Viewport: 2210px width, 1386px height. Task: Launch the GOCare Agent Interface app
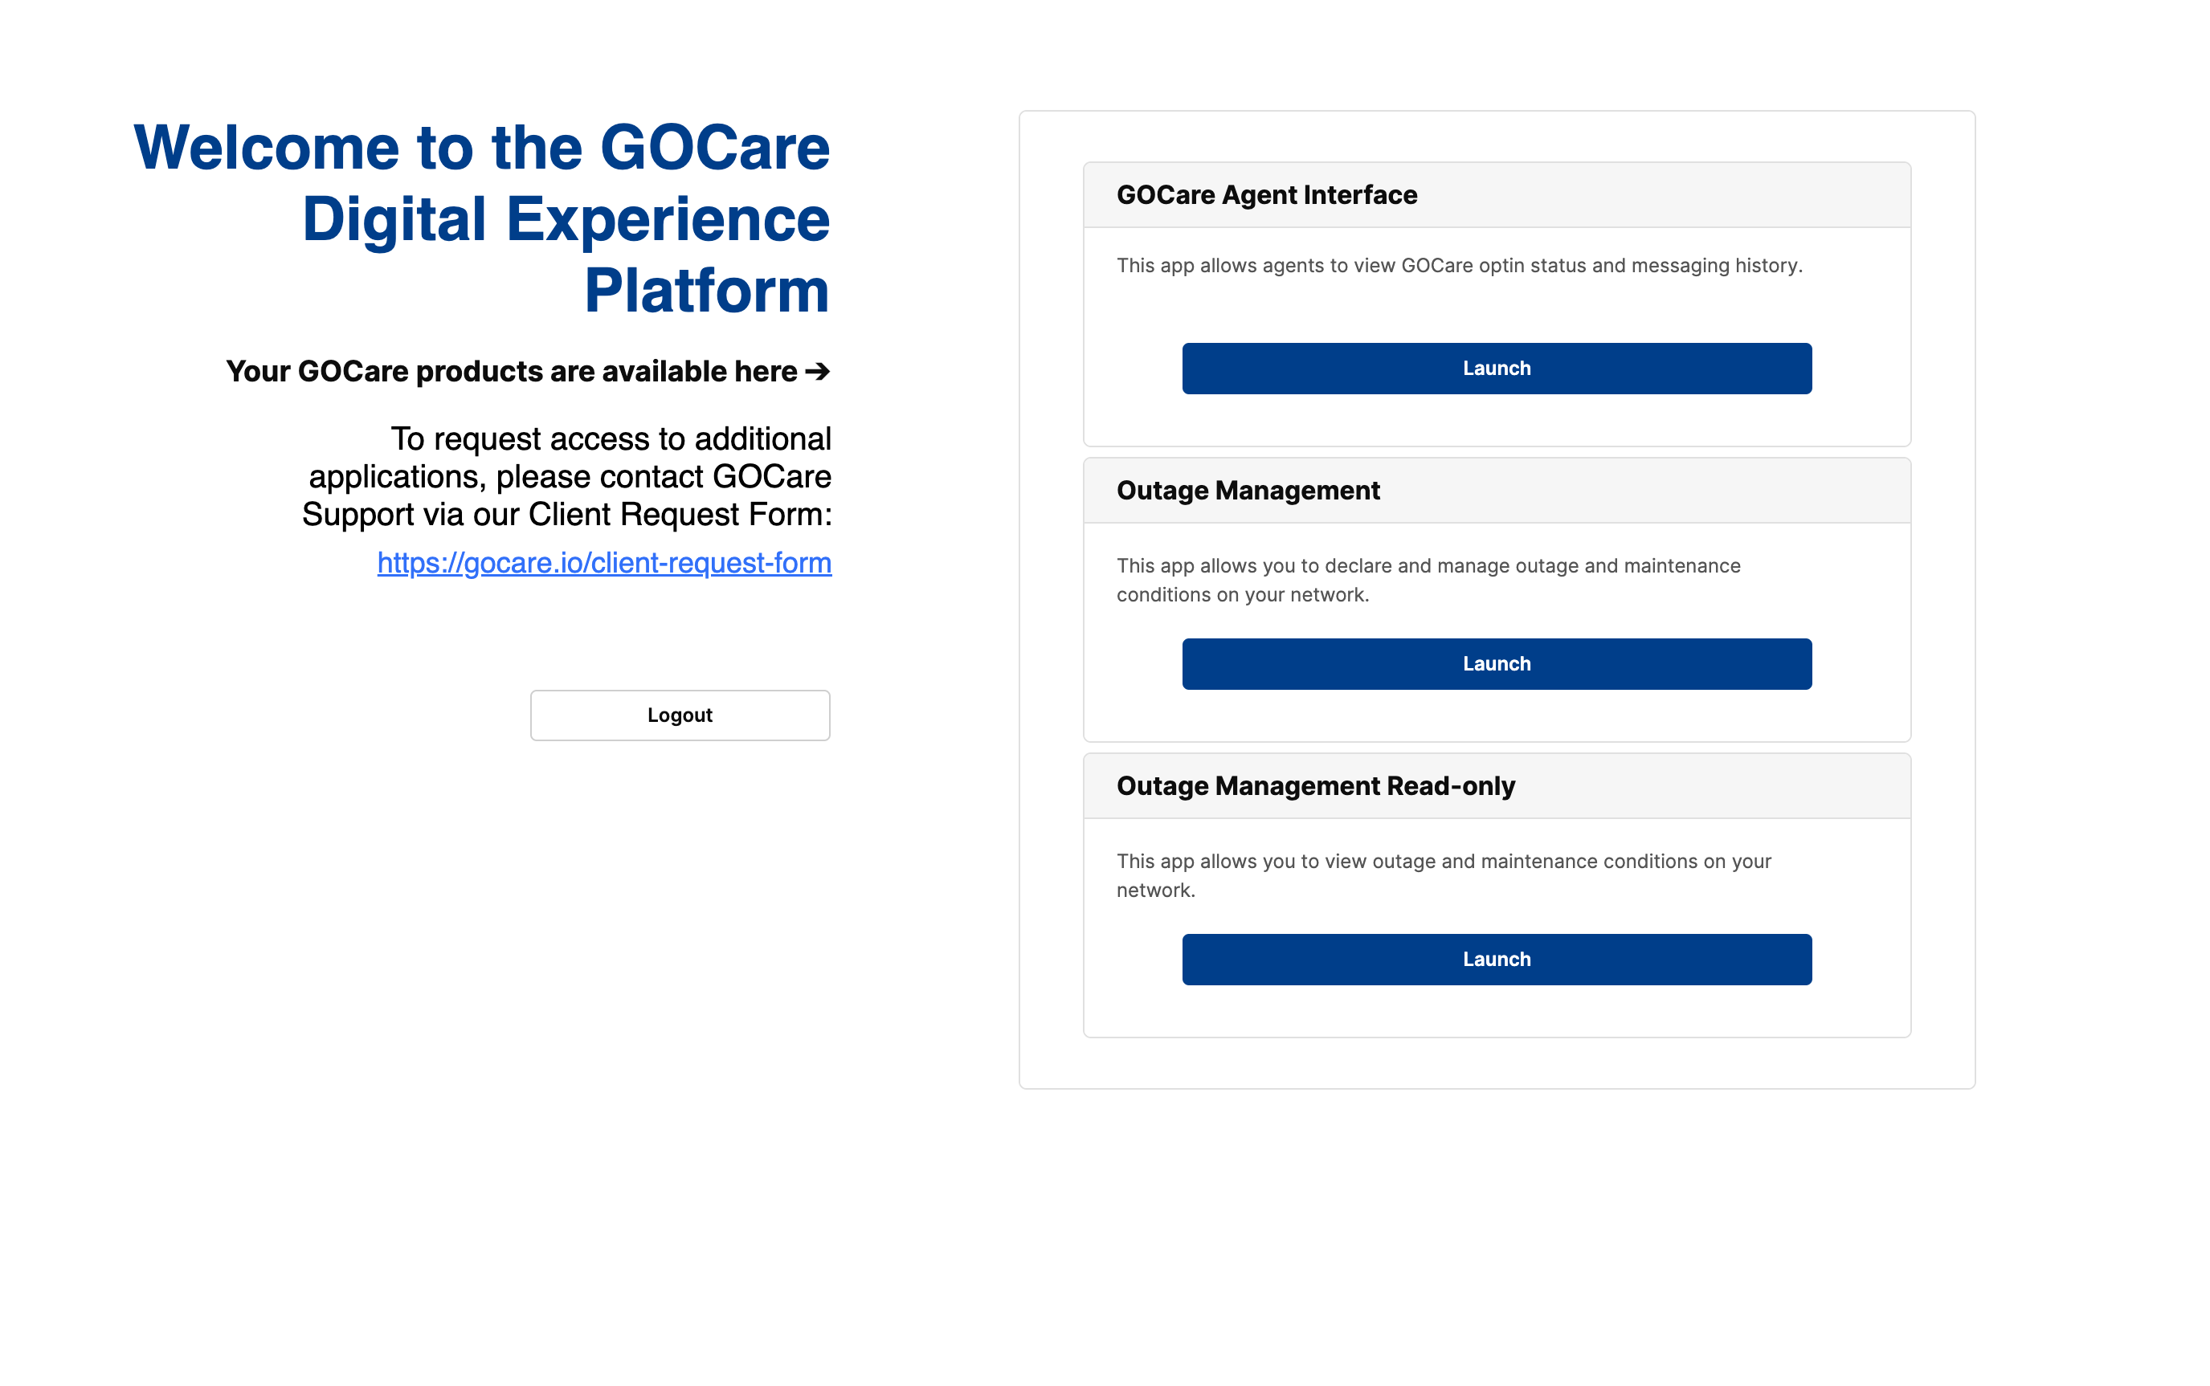tap(1496, 369)
